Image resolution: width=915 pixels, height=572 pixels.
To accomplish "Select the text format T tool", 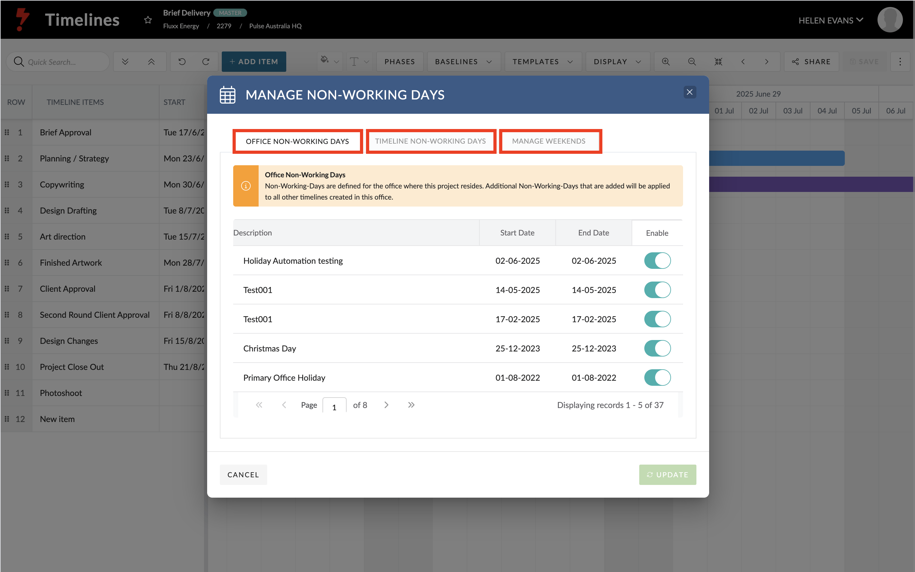I will tap(354, 62).
